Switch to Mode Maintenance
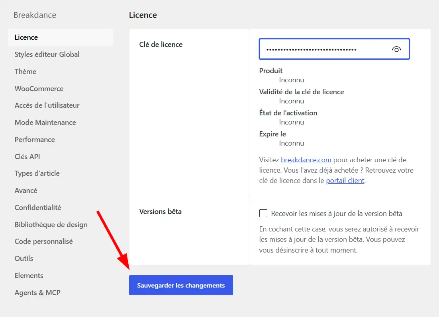This screenshot has height=317, width=439. pos(45,123)
